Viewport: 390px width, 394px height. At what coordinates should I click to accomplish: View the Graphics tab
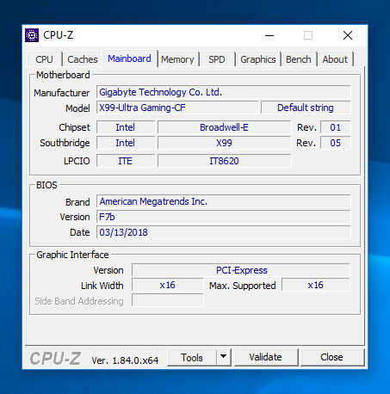[x=258, y=59]
